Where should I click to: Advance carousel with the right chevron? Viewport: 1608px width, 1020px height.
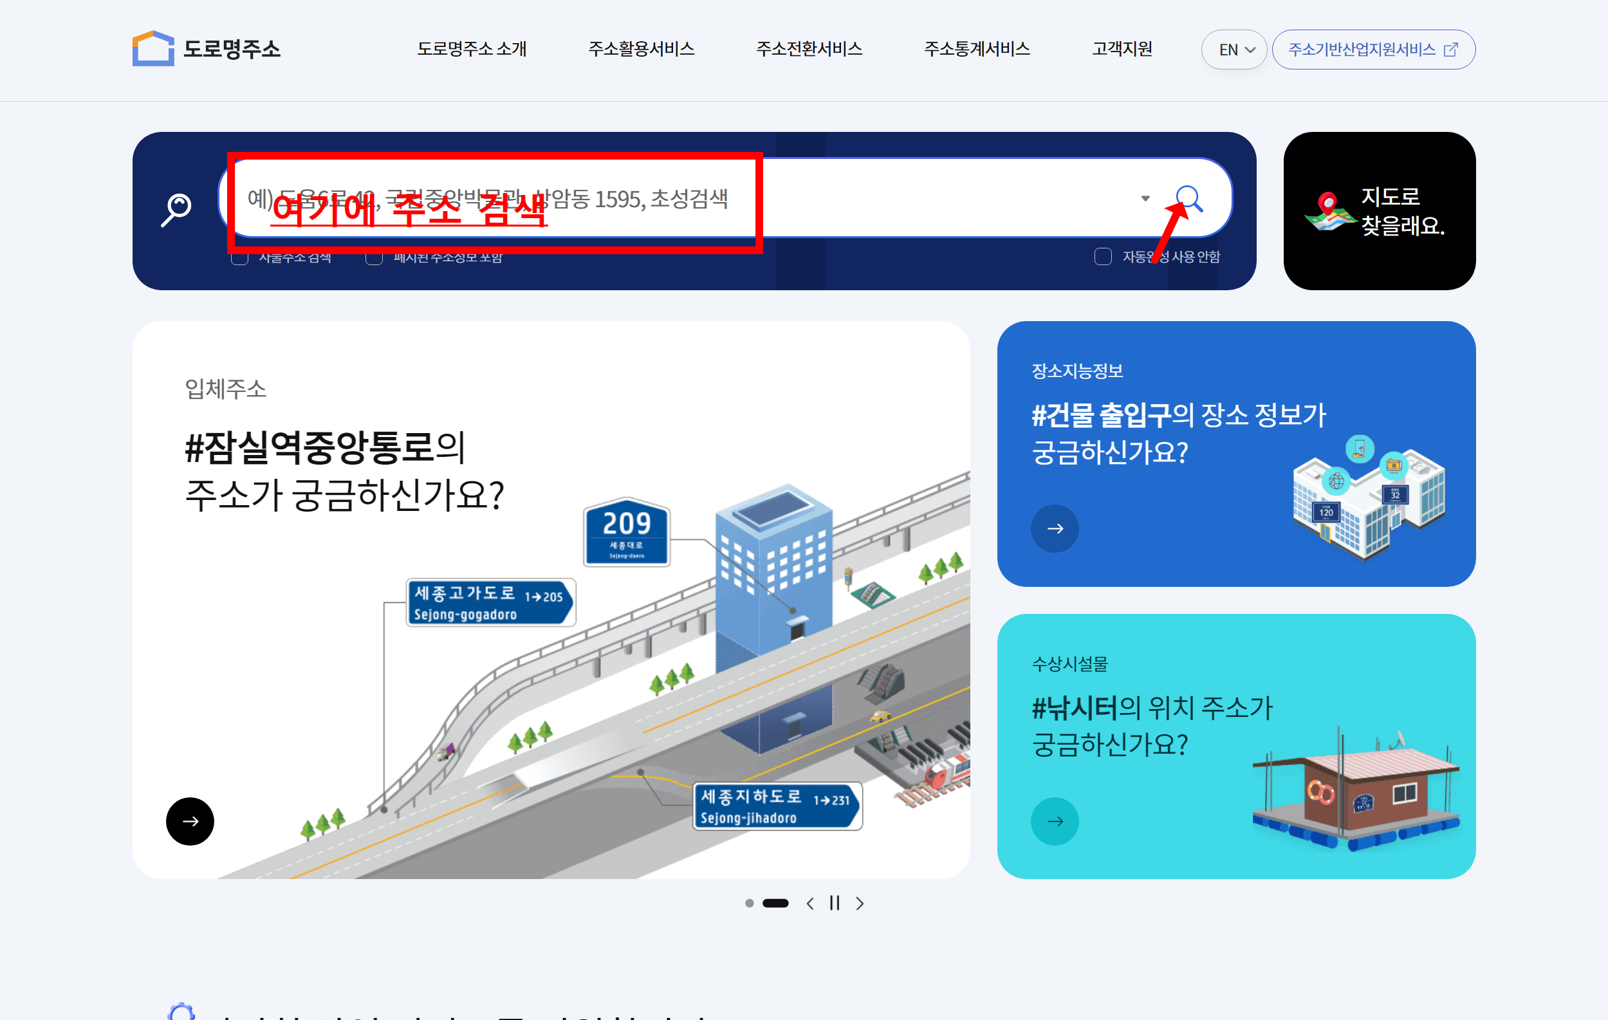pos(860,903)
